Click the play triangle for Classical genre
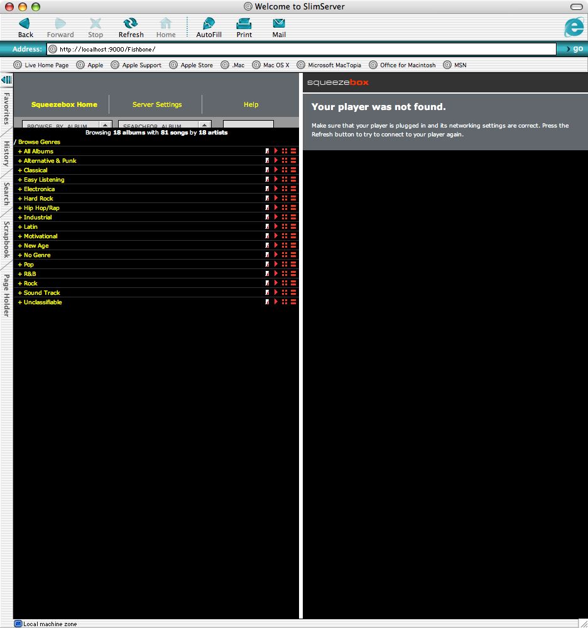The height and width of the screenshot is (628, 588). pos(276,170)
